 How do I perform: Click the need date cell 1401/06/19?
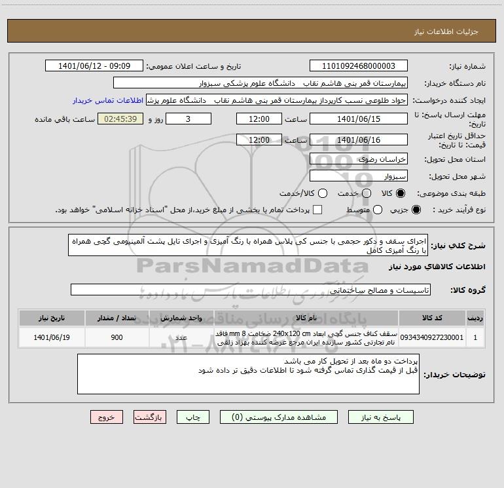[52, 337]
